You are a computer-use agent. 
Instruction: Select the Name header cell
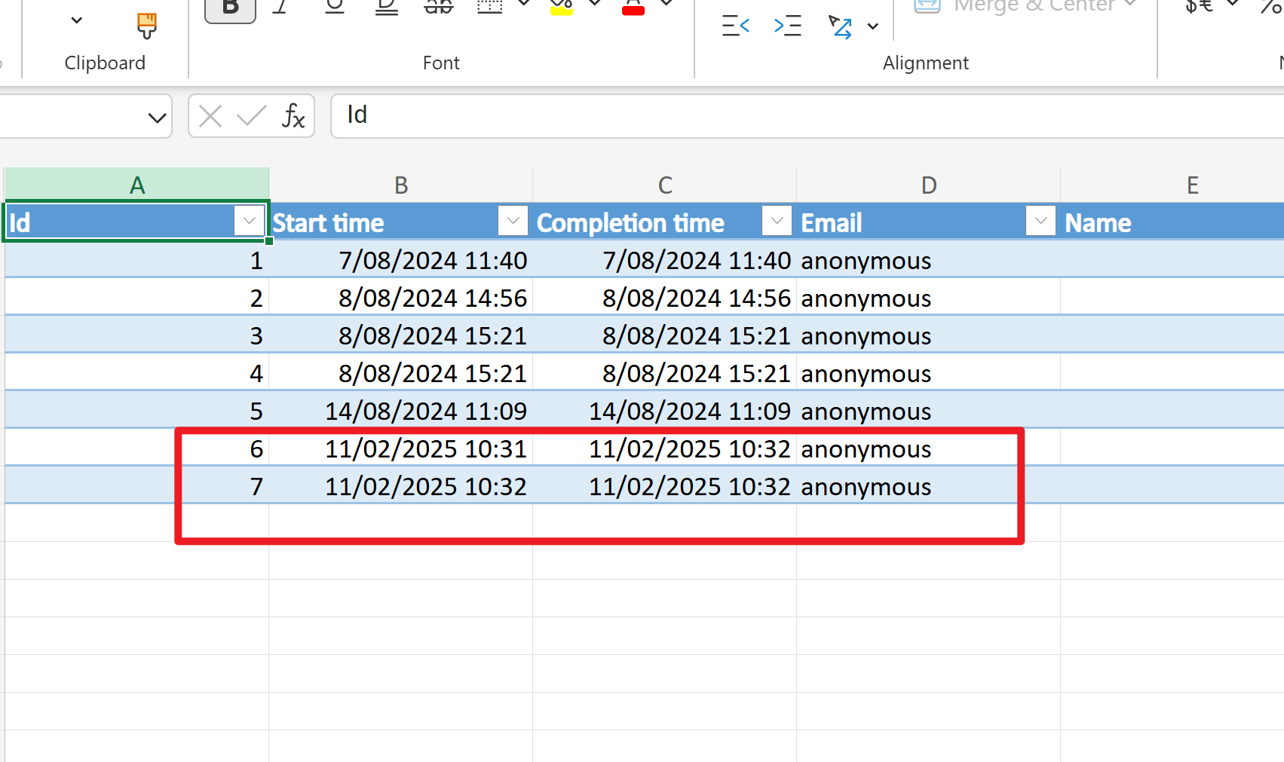(x=1172, y=222)
